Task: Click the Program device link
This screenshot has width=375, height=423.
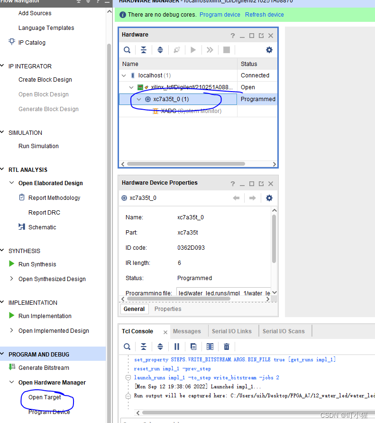Action: 220,15
